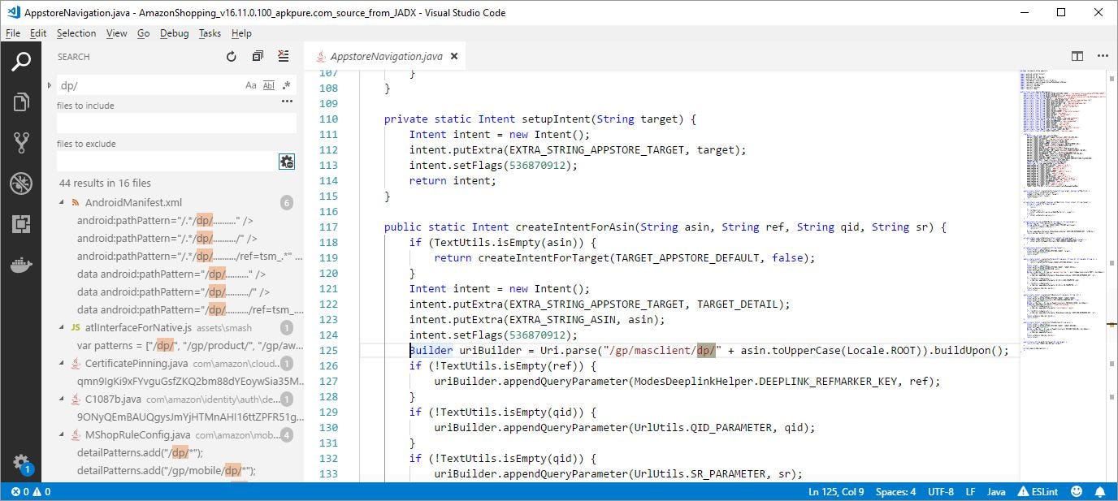Click the Manage gear icon

21,462
